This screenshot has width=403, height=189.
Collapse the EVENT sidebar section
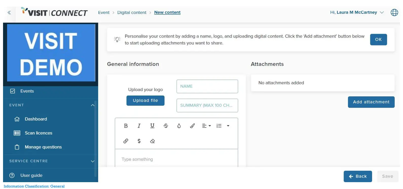pos(93,105)
